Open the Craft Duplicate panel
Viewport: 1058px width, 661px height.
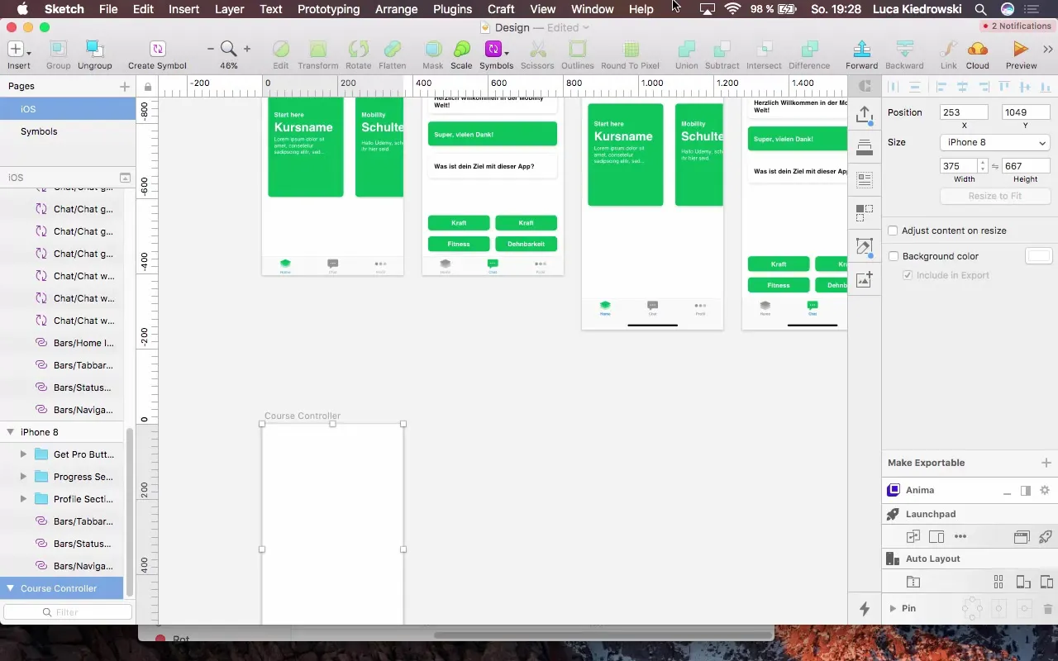click(865, 213)
